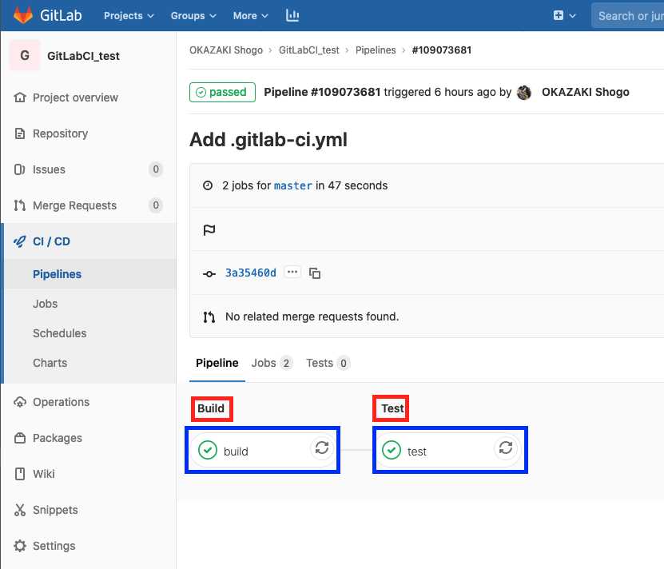Click GitLabCI_test project name in sidebar
664x569 pixels.
click(x=83, y=55)
